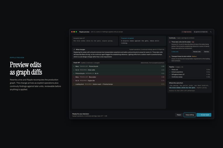Screen dimensions: 223x148
Task: Select the Mara TRAVELS_BY Picture bicycle row
Action: point(119,66)
